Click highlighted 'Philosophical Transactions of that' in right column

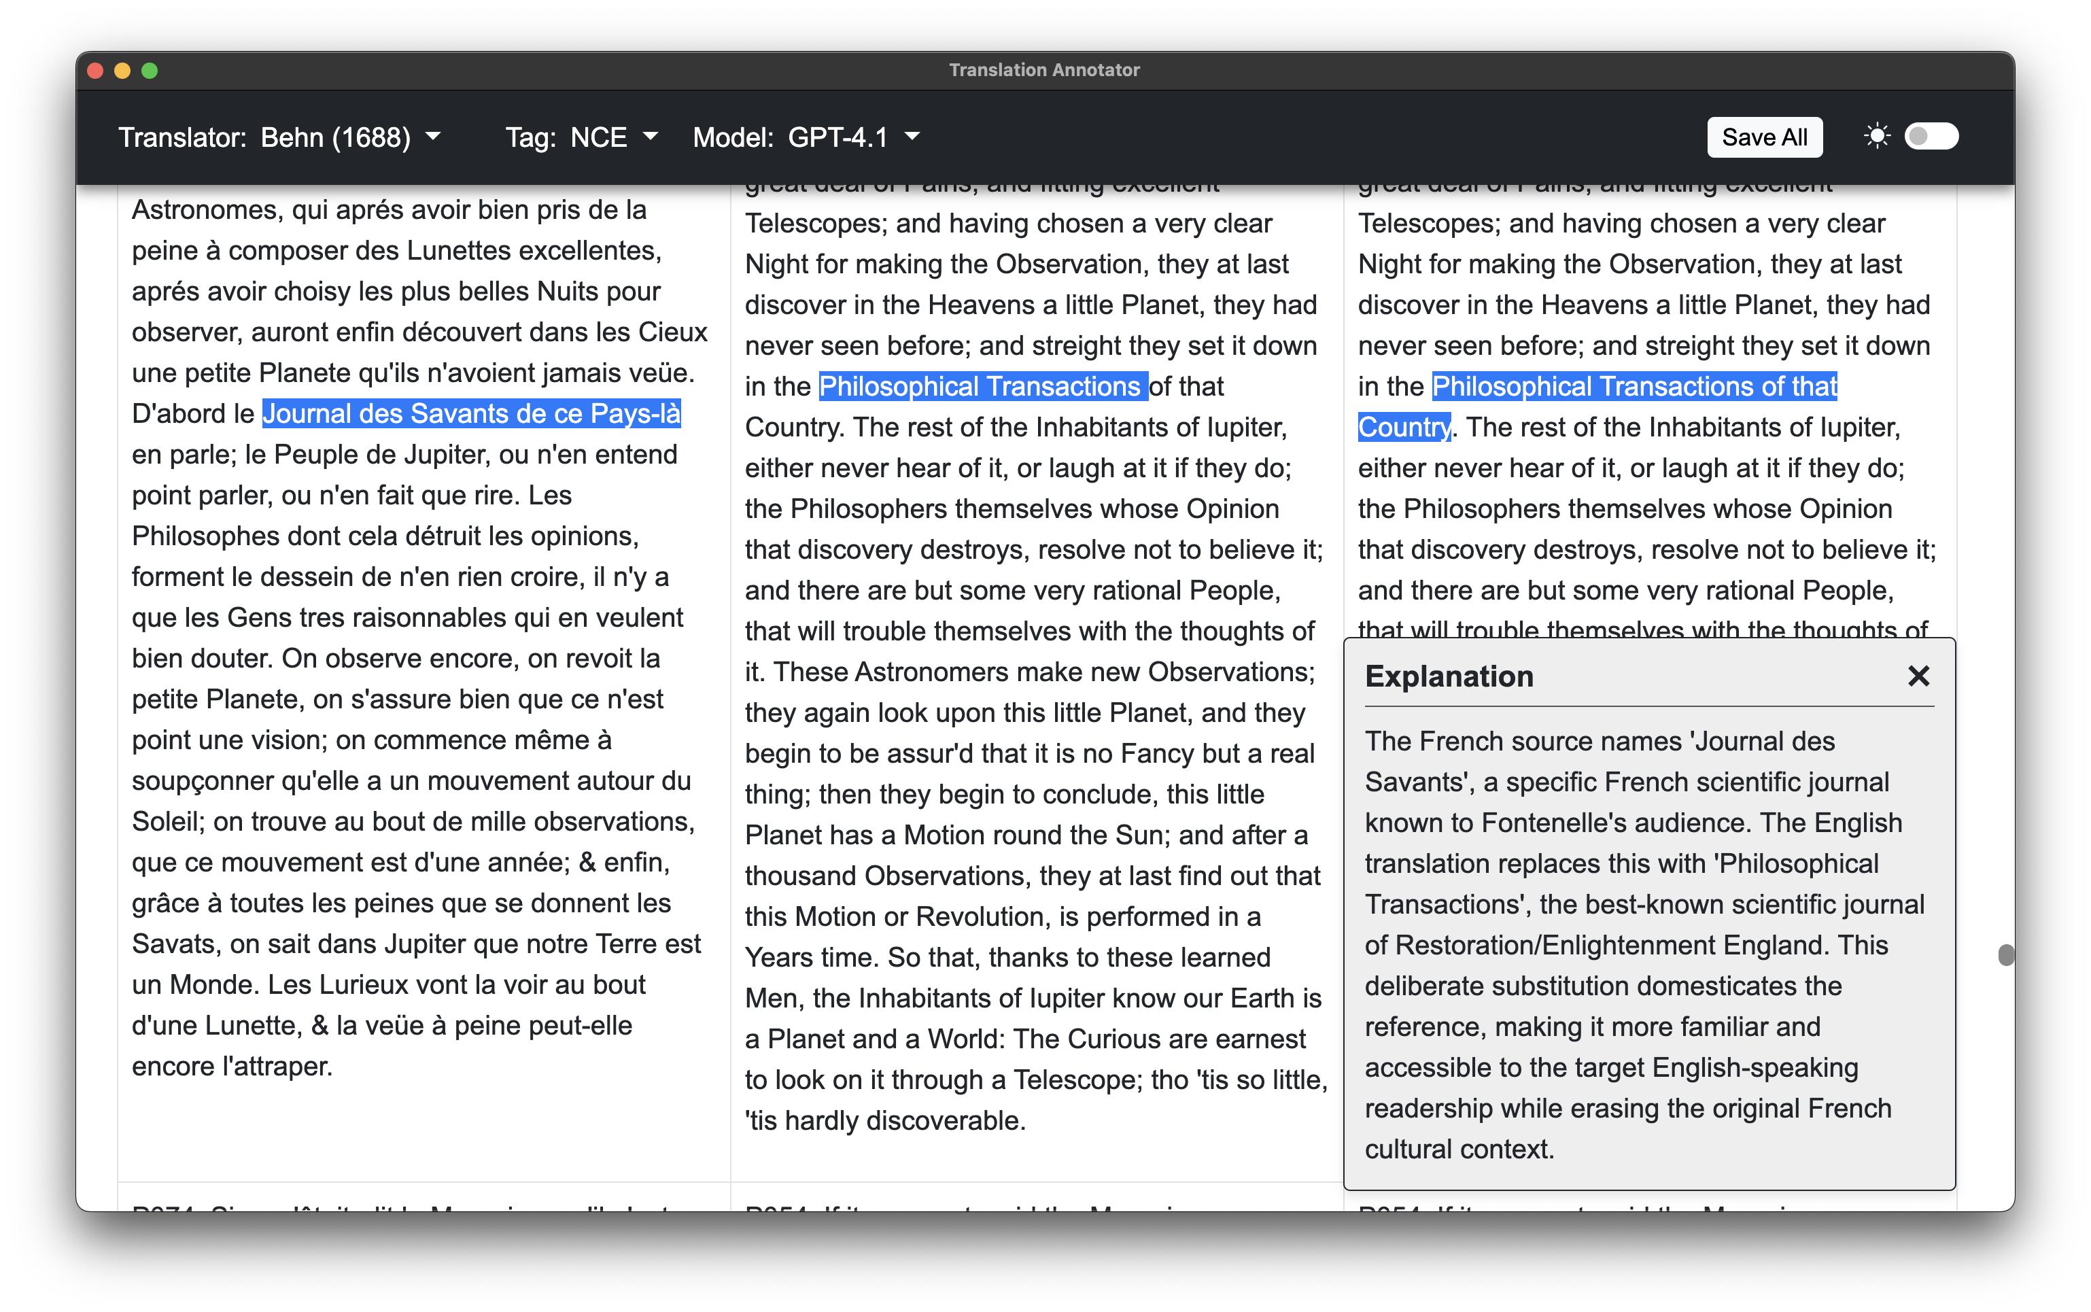pyautogui.click(x=1634, y=386)
